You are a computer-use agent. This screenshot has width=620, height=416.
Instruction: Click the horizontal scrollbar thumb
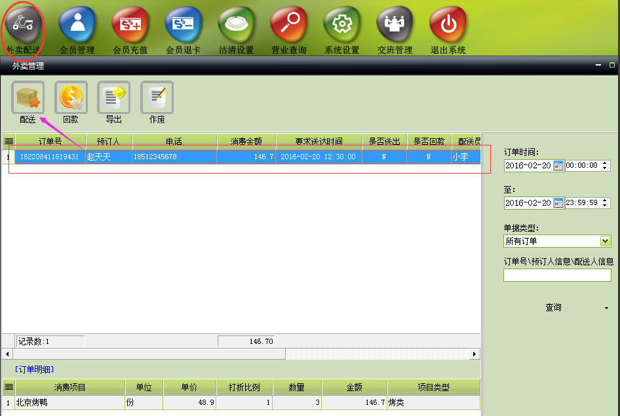(149, 354)
